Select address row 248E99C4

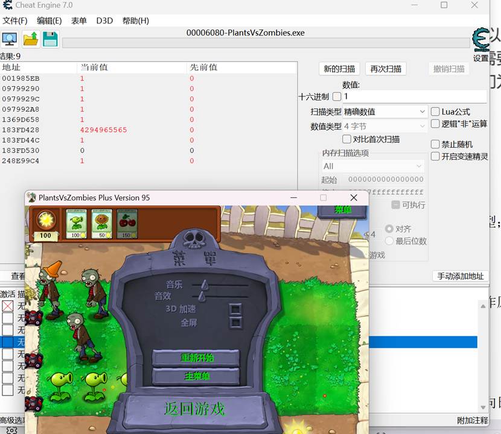pyautogui.click(x=148, y=161)
